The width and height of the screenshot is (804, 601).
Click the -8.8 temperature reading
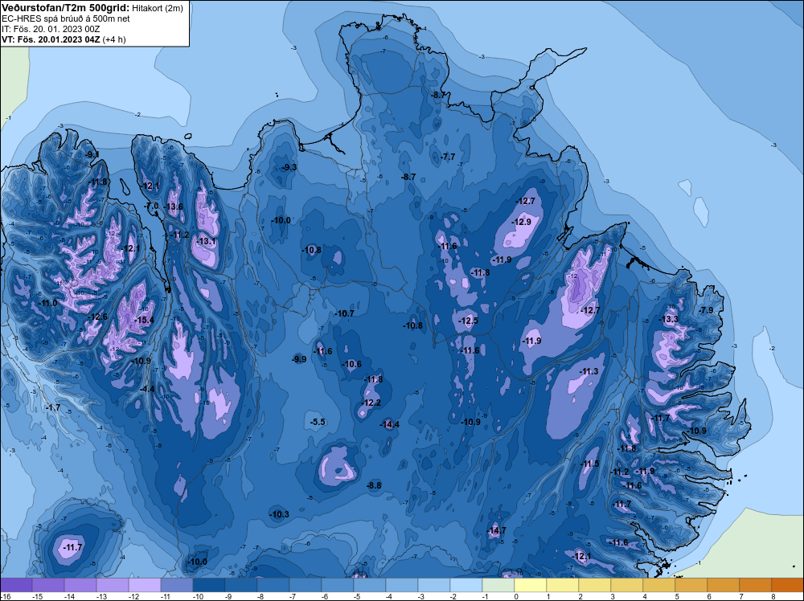click(x=374, y=485)
